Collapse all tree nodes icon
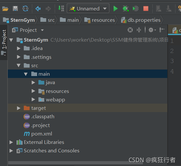Viewport: 181px width, 166px height. 139,30
